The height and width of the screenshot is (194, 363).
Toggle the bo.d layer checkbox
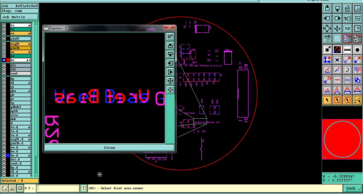click(x=4, y=155)
